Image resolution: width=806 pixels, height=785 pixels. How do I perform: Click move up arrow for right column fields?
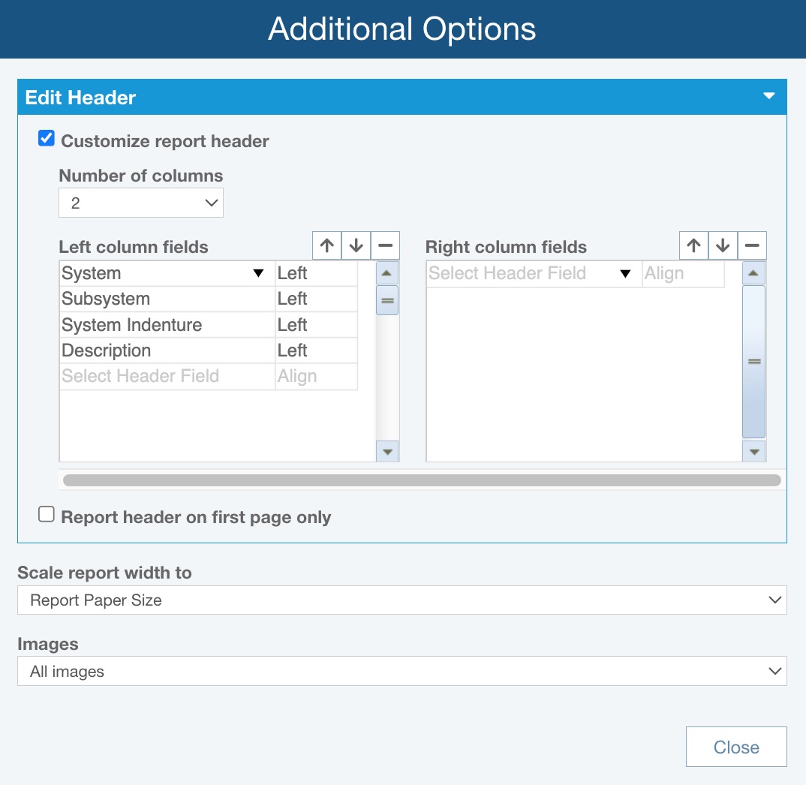[x=693, y=246]
